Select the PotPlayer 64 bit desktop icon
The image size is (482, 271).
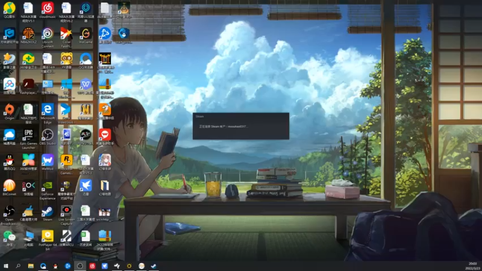48,240
